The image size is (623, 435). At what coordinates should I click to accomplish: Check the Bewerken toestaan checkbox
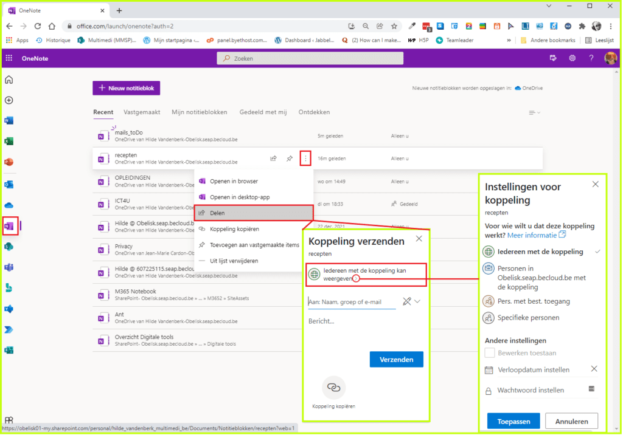click(490, 353)
